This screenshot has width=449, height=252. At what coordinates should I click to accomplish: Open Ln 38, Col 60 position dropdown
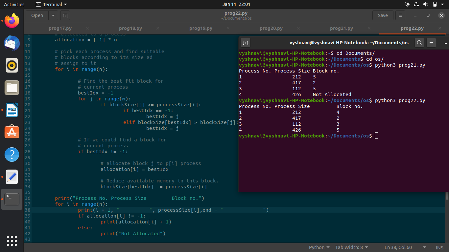(405, 247)
